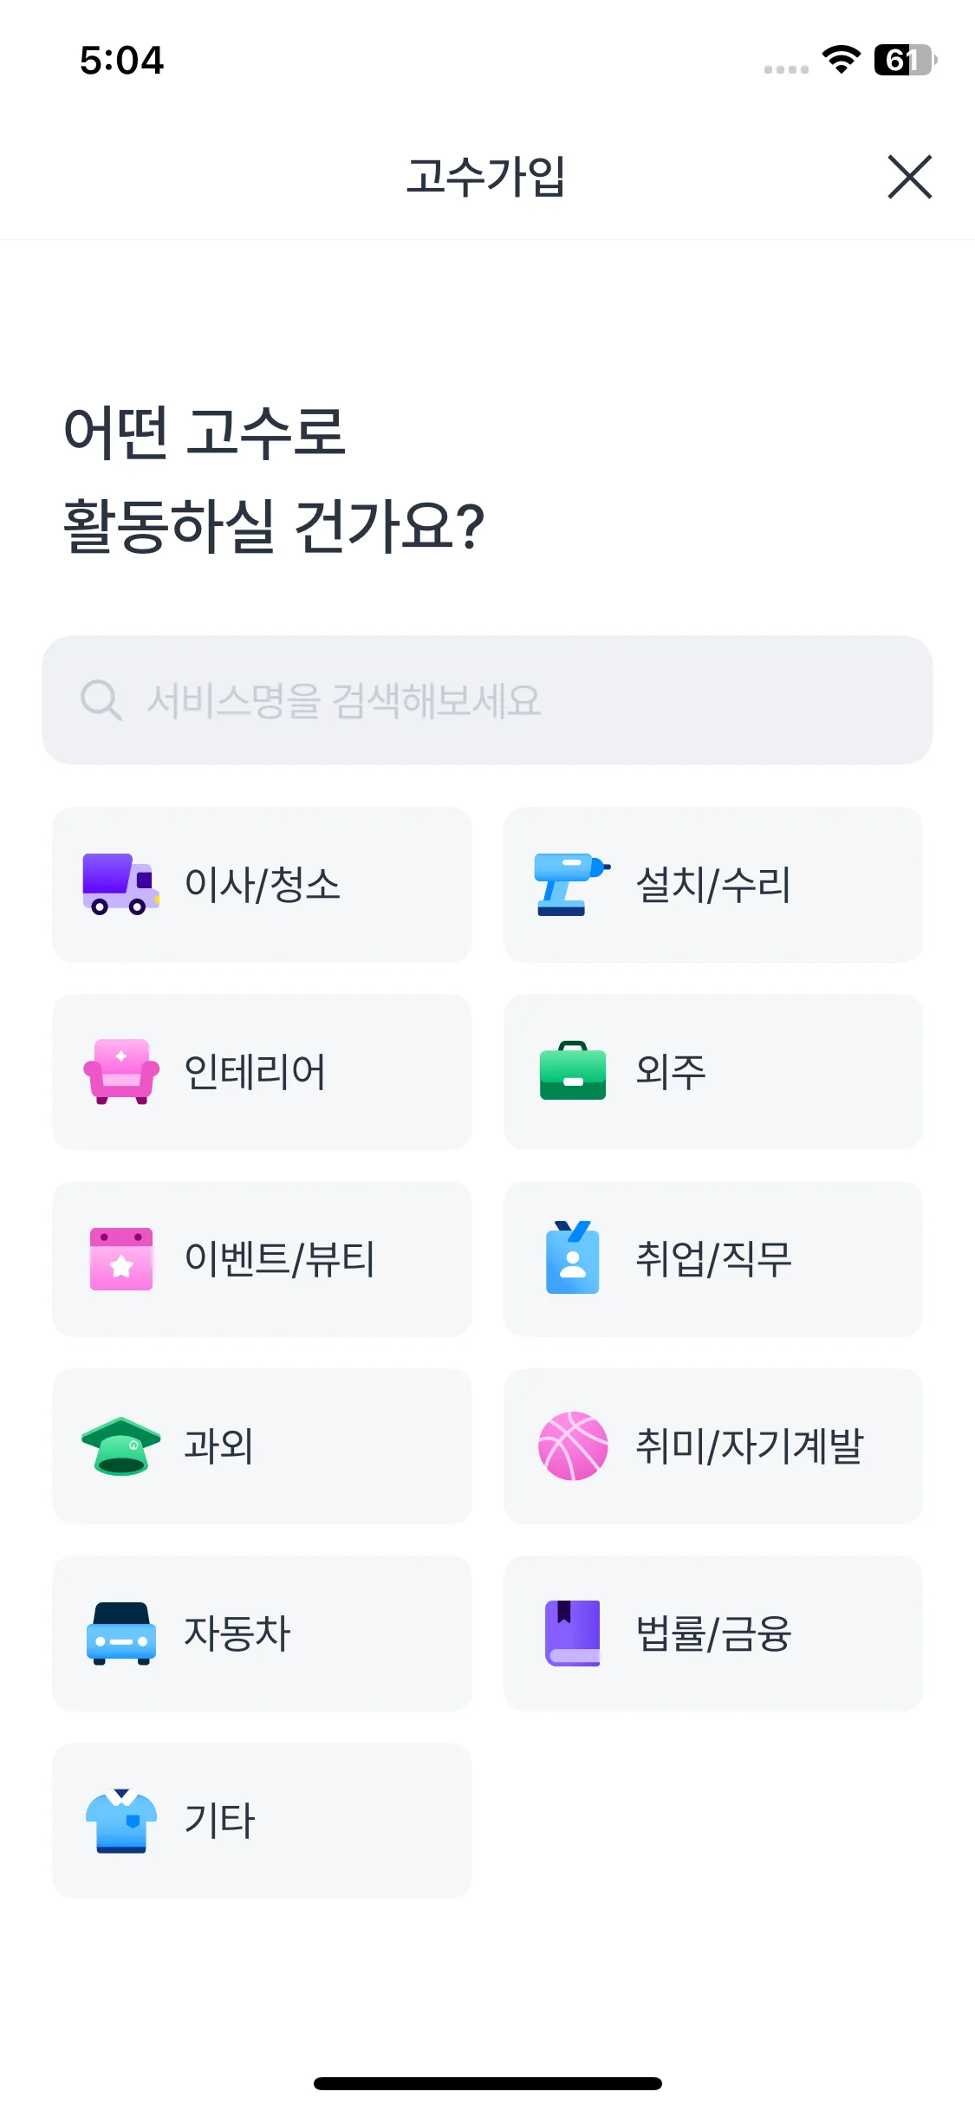Pick the 취미/자기계발 category label

click(750, 1445)
